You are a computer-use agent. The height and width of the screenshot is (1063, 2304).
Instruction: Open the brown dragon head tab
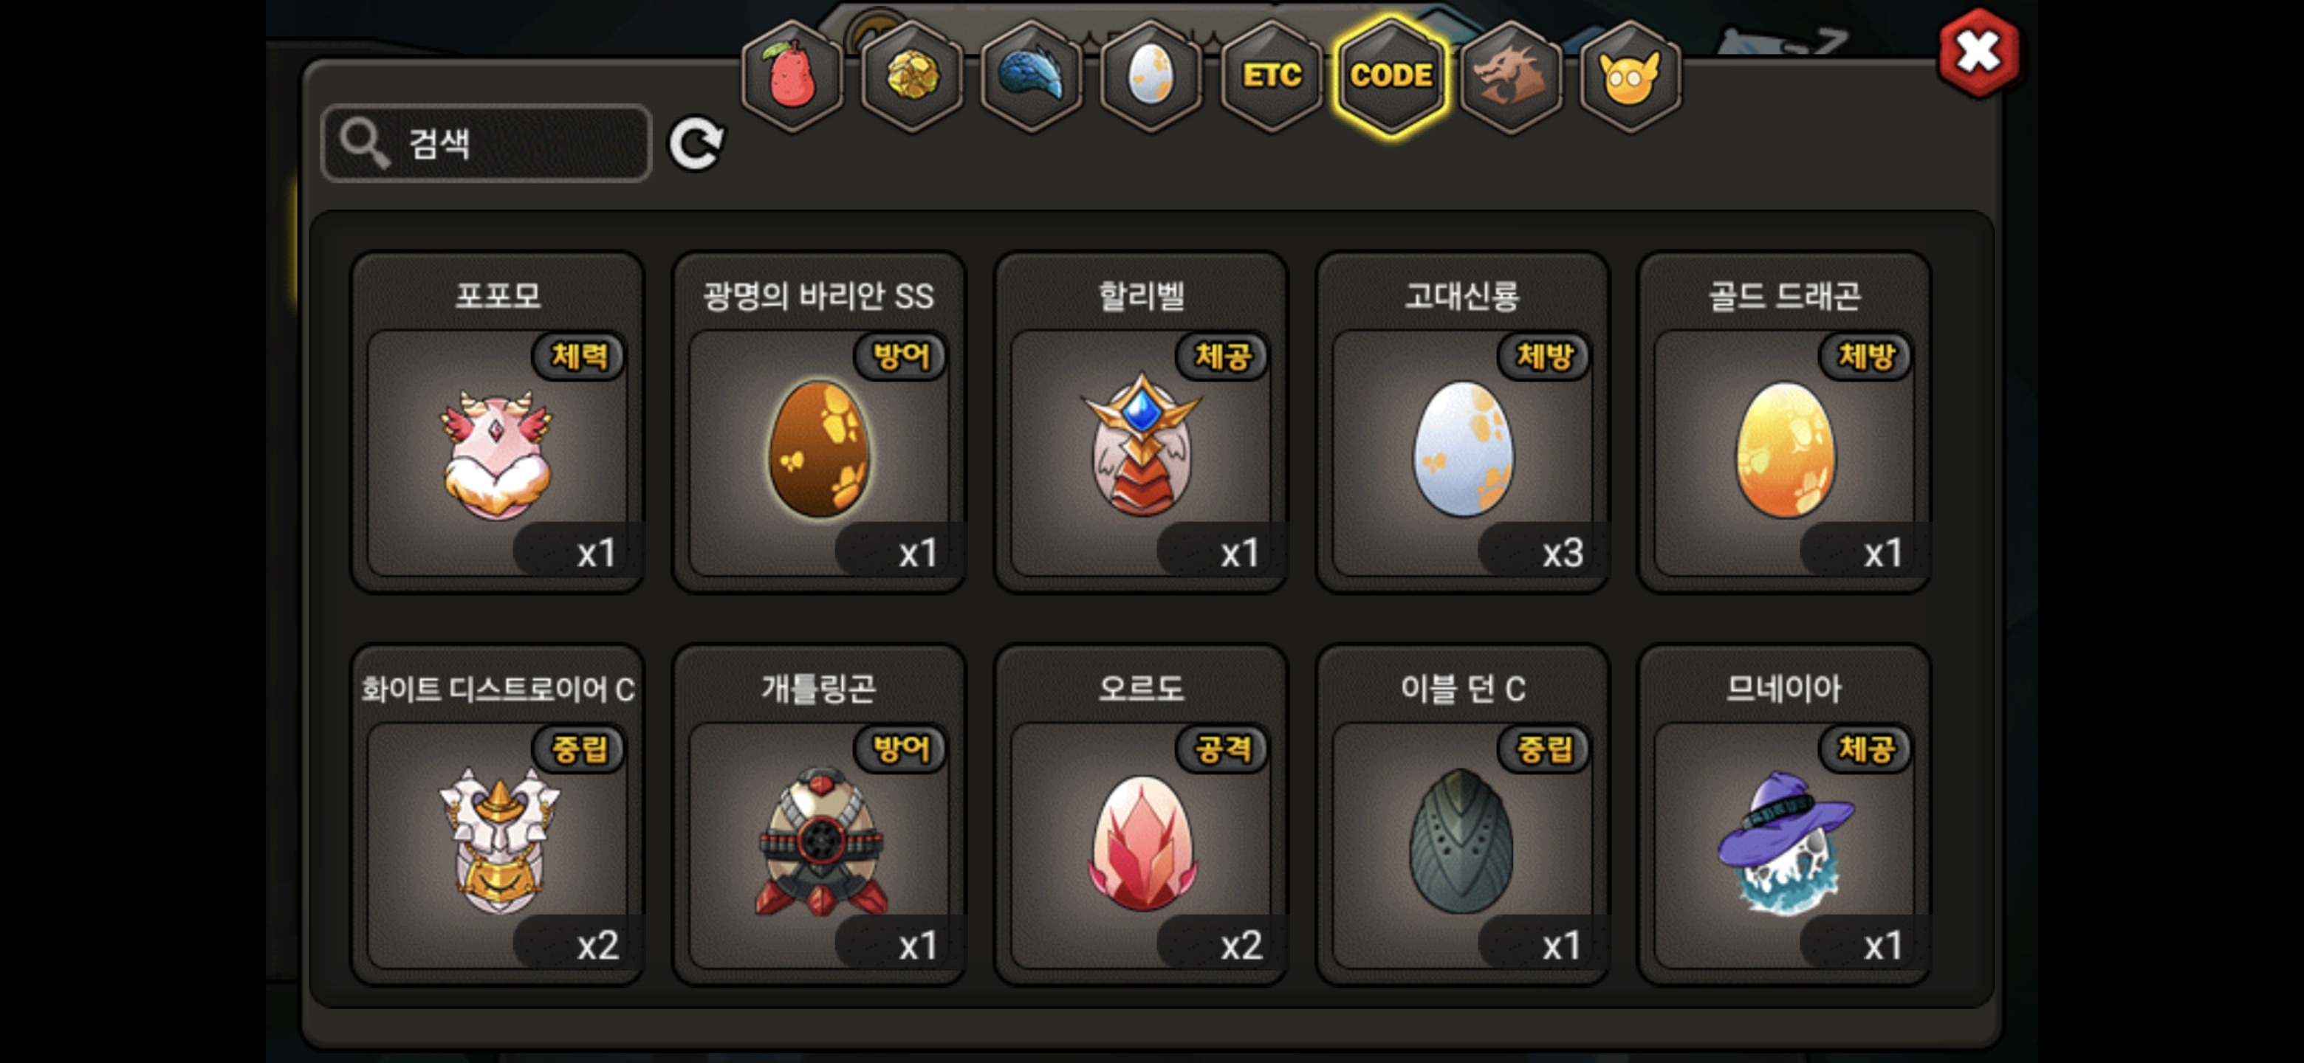[1511, 76]
